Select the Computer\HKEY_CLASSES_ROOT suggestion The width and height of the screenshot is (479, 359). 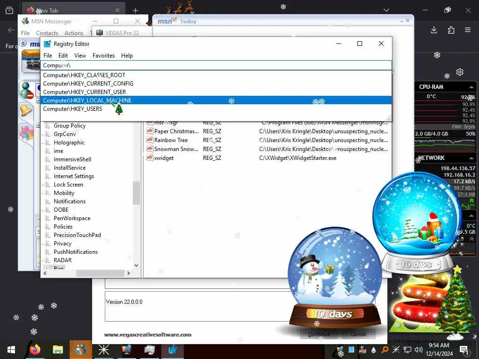pyautogui.click(x=216, y=75)
